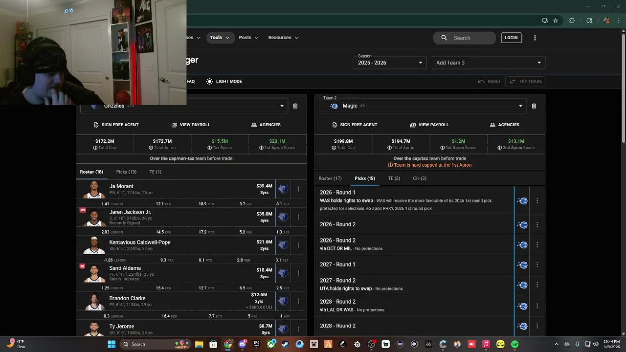Click the LOGIN button

511,38
